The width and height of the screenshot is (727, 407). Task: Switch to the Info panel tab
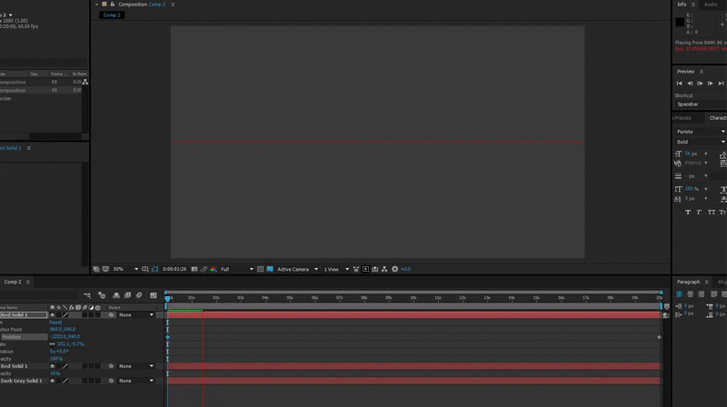point(682,5)
